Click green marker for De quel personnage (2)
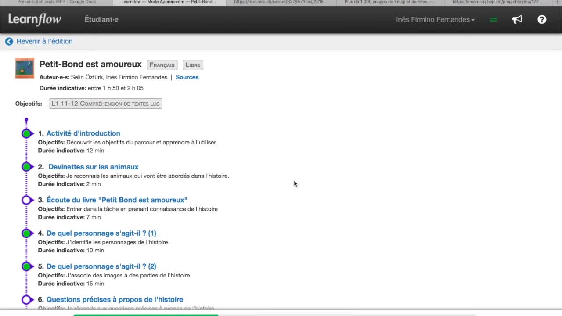562x316 pixels. point(26,266)
